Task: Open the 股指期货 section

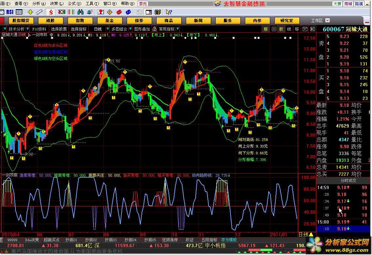Action: tap(21, 21)
